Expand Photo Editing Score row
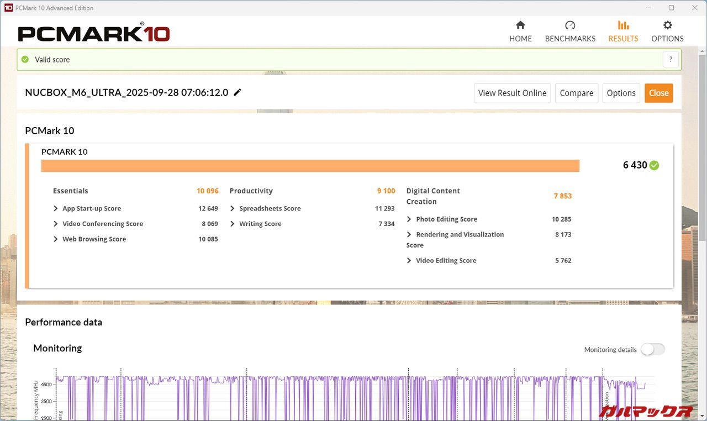The width and height of the screenshot is (707, 421). [x=409, y=219]
